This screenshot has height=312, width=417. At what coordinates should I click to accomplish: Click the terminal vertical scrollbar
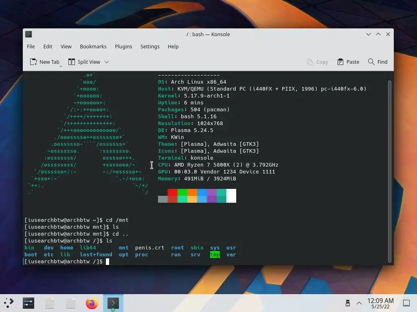390,171
